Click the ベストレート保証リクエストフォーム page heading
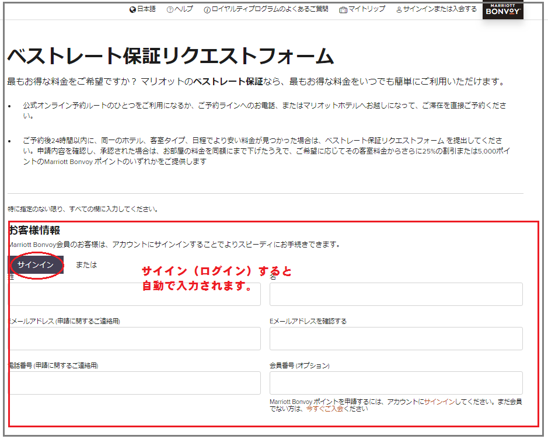 pos(170,56)
